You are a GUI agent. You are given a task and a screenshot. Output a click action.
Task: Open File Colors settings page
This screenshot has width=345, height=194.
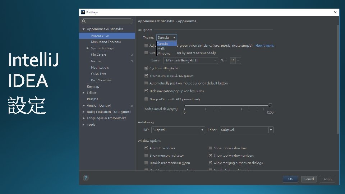coord(98,55)
